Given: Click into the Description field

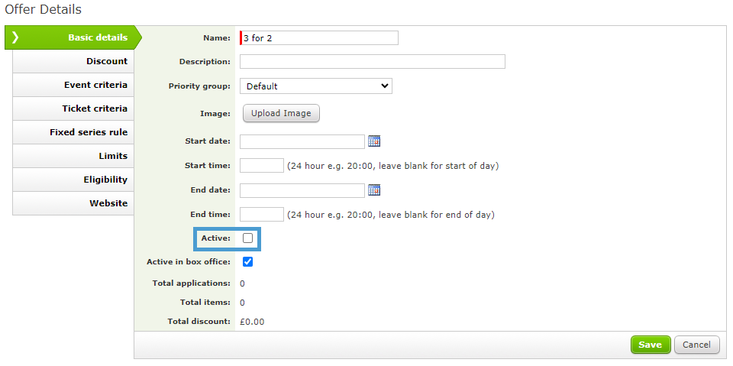Looking at the screenshot, I should point(373,62).
